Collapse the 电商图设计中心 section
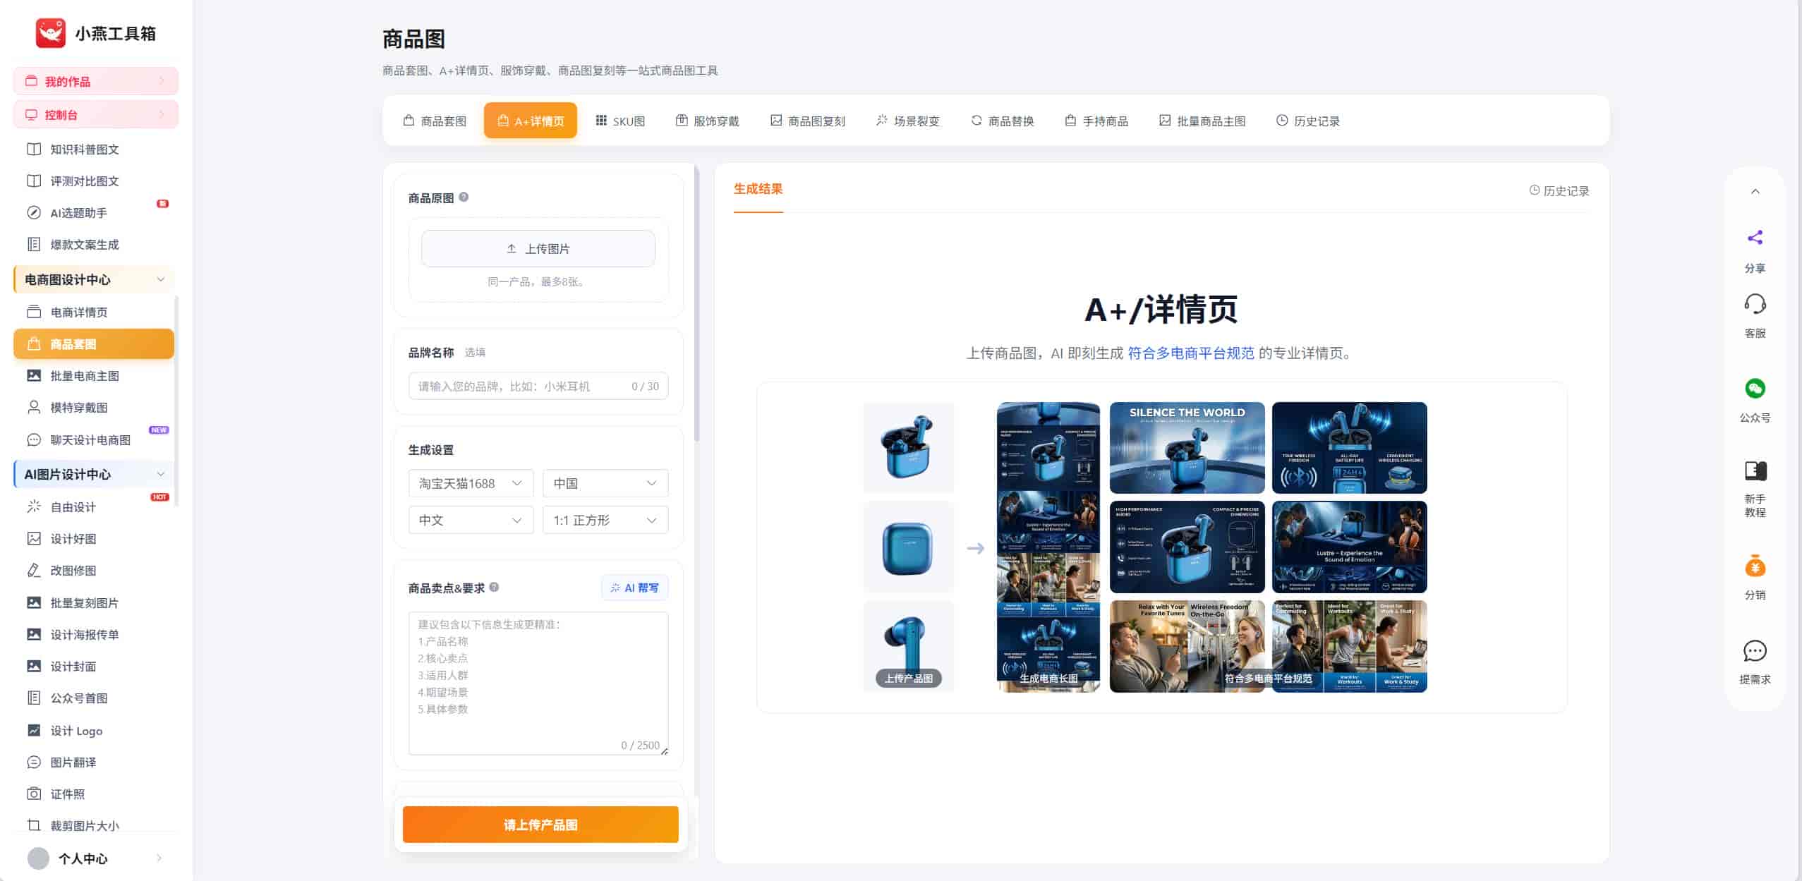Screen dimensions: 1802x881 pyautogui.click(x=160, y=279)
